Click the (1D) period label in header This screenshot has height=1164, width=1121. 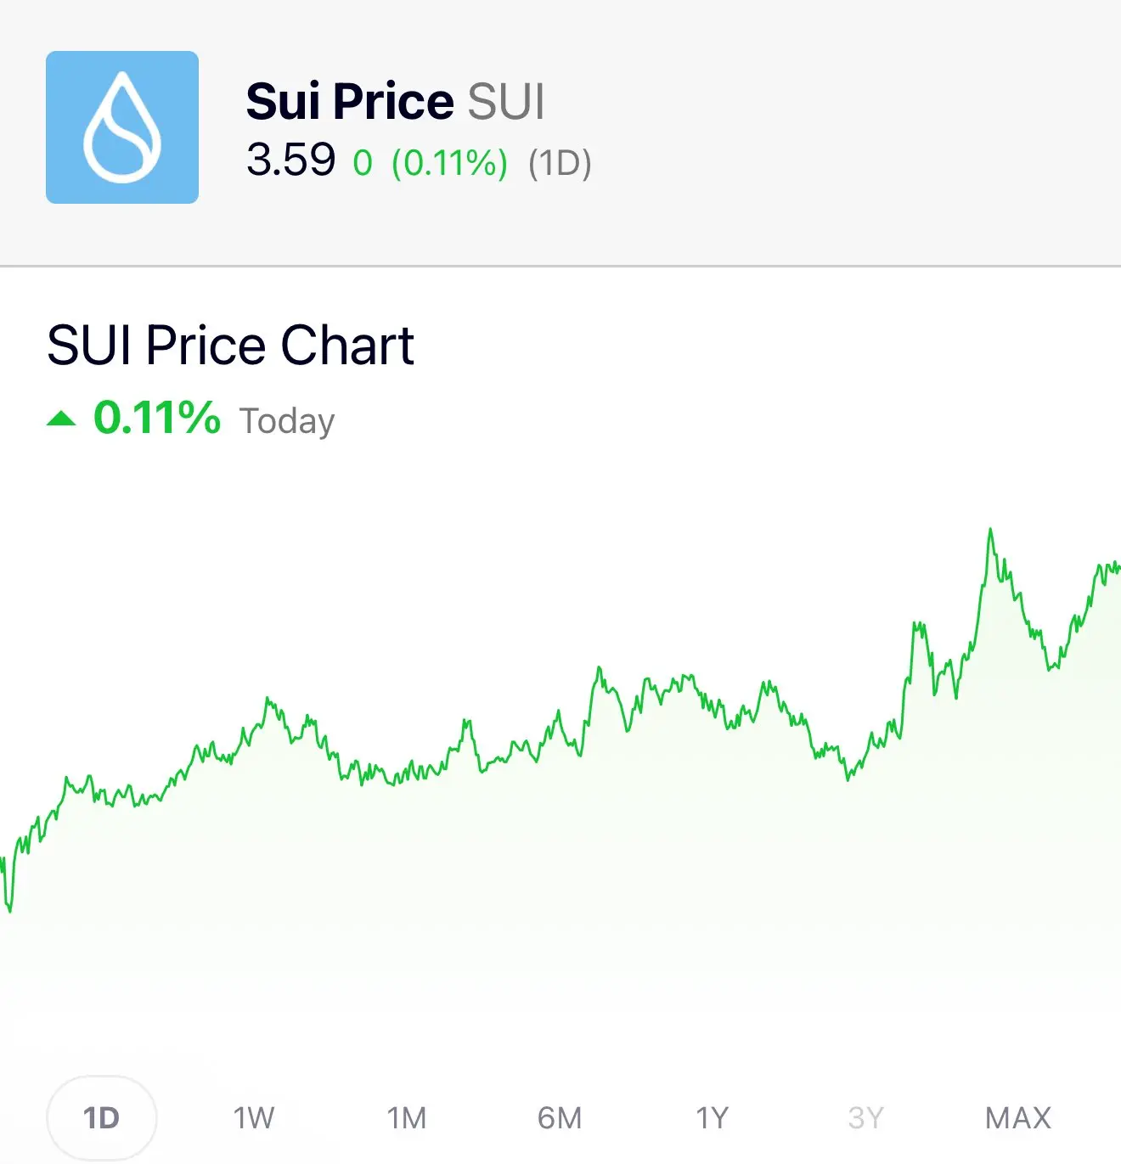click(x=560, y=162)
